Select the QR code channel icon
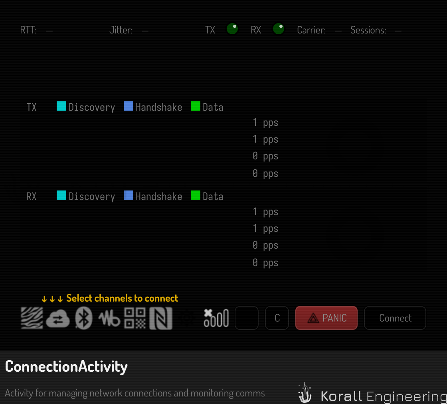 pyautogui.click(x=135, y=318)
